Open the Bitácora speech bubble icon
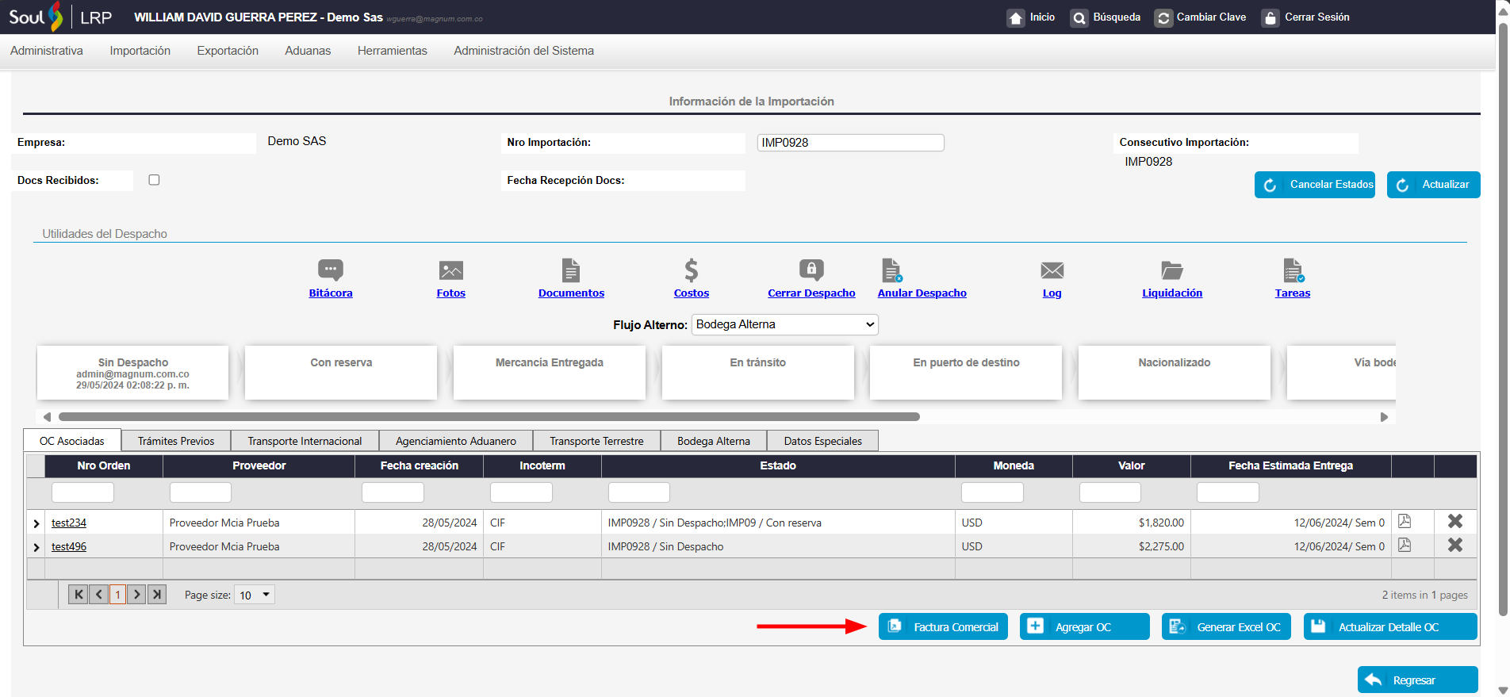Screen dimensions: 1510x697 click(x=331, y=270)
